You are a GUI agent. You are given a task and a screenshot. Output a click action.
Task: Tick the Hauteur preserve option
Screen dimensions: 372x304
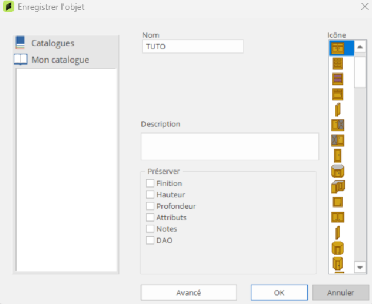(150, 194)
